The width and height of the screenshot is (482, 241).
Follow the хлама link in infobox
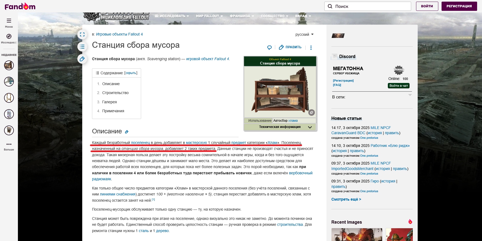tap(293, 121)
